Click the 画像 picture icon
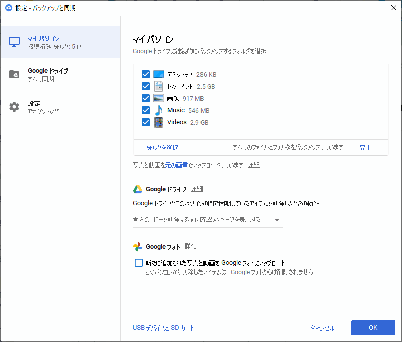The height and width of the screenshot is (342, 402). tap(159, 98)
